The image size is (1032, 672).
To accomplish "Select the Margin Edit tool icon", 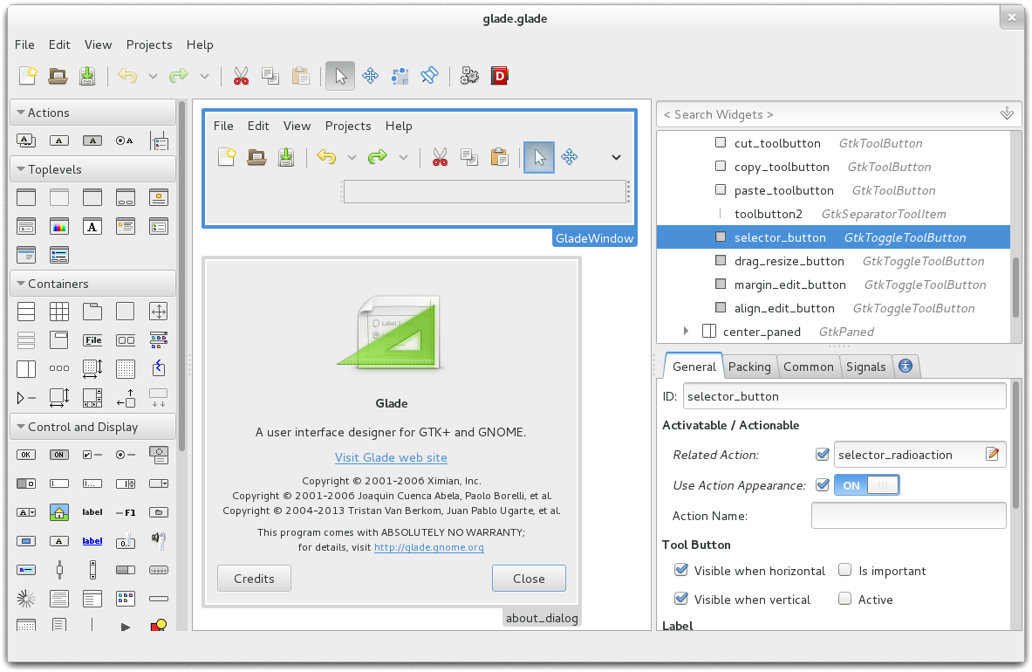I will coord(400,76).
